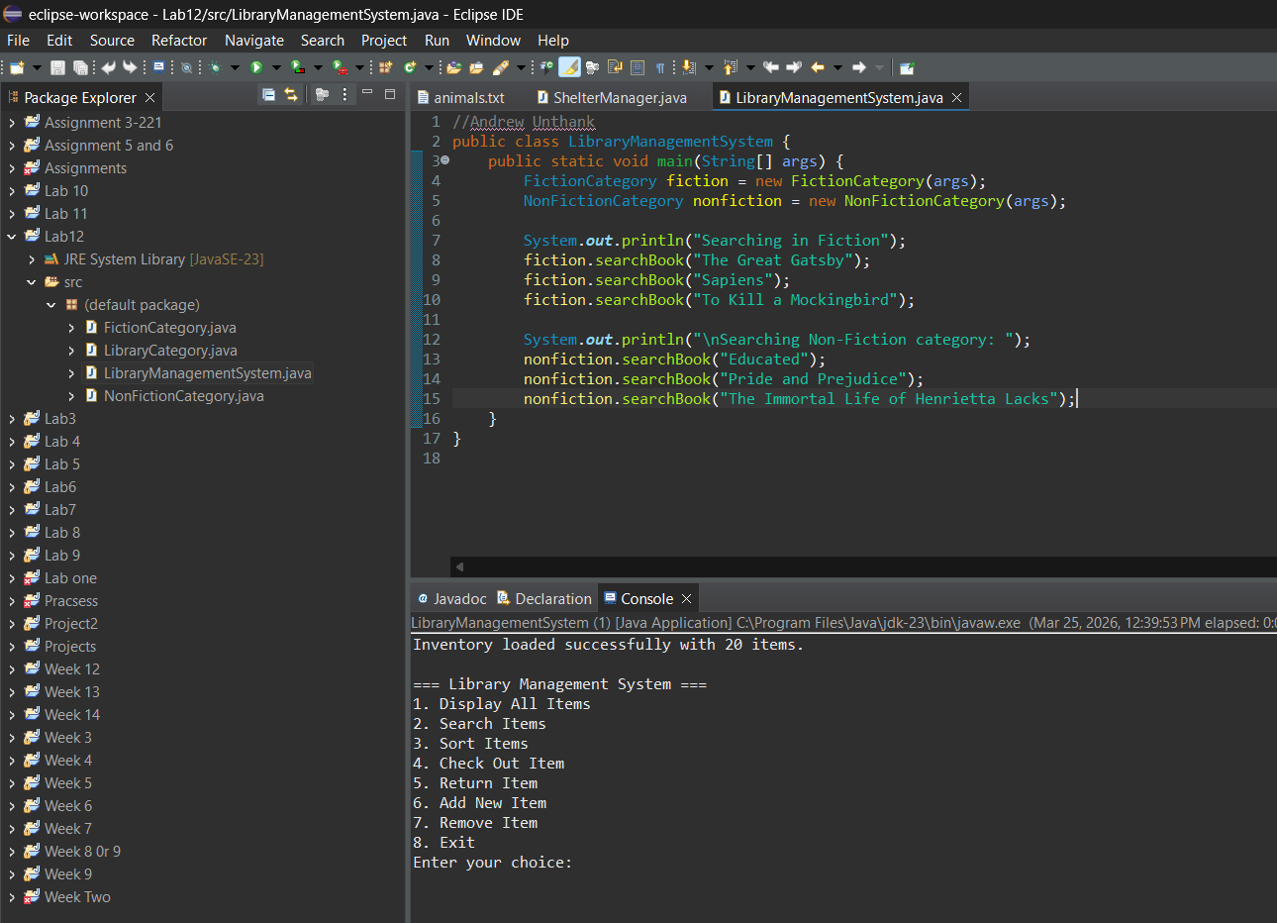Click the fold marker on line 3
Viewport: 1277px width, 923px height.
444,160
